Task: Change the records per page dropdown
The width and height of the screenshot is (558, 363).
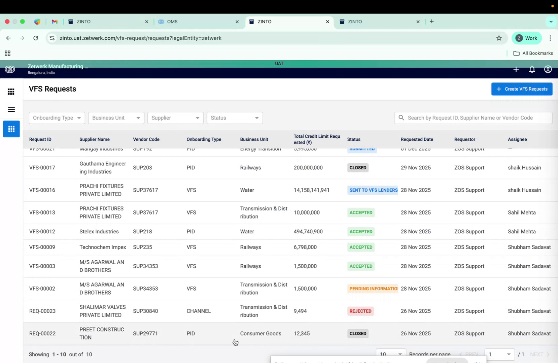Action: (x=390, y=354)
